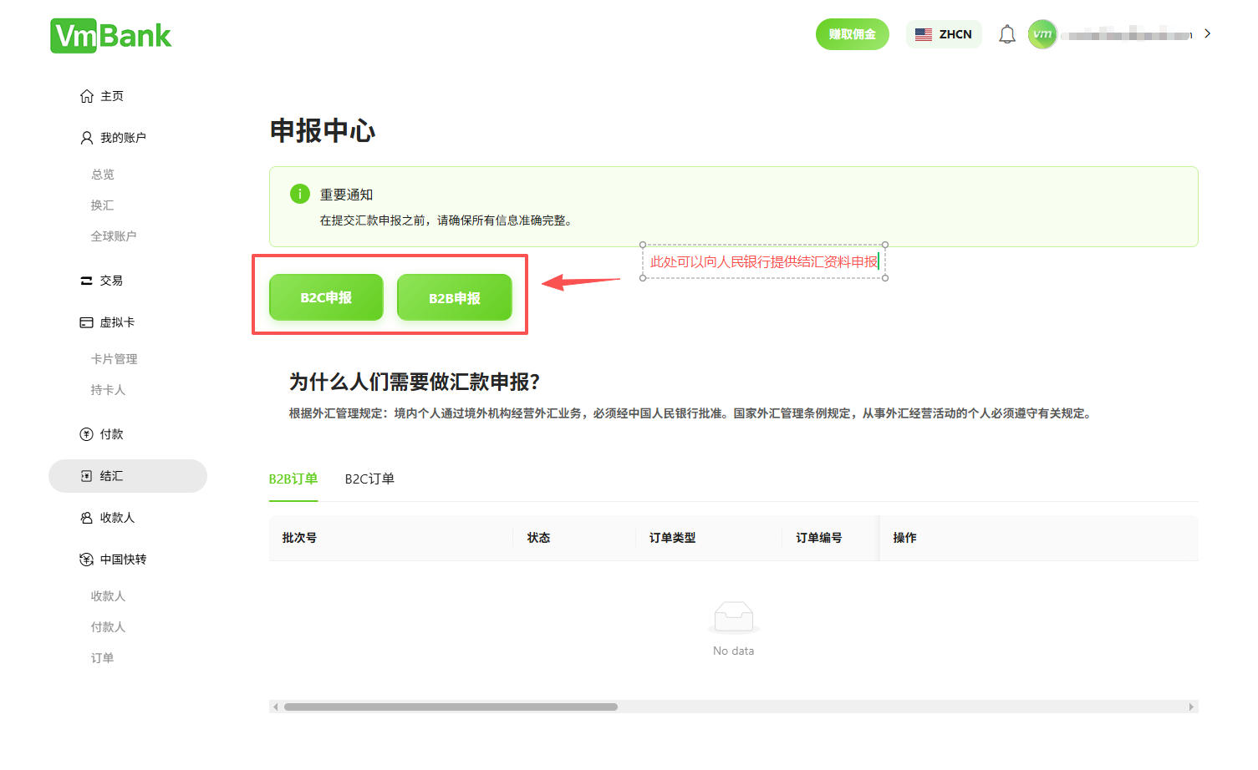Open the 交易 transactions section icon
The height and width of the screenshot is (770, 1258).
click(87, 281)
